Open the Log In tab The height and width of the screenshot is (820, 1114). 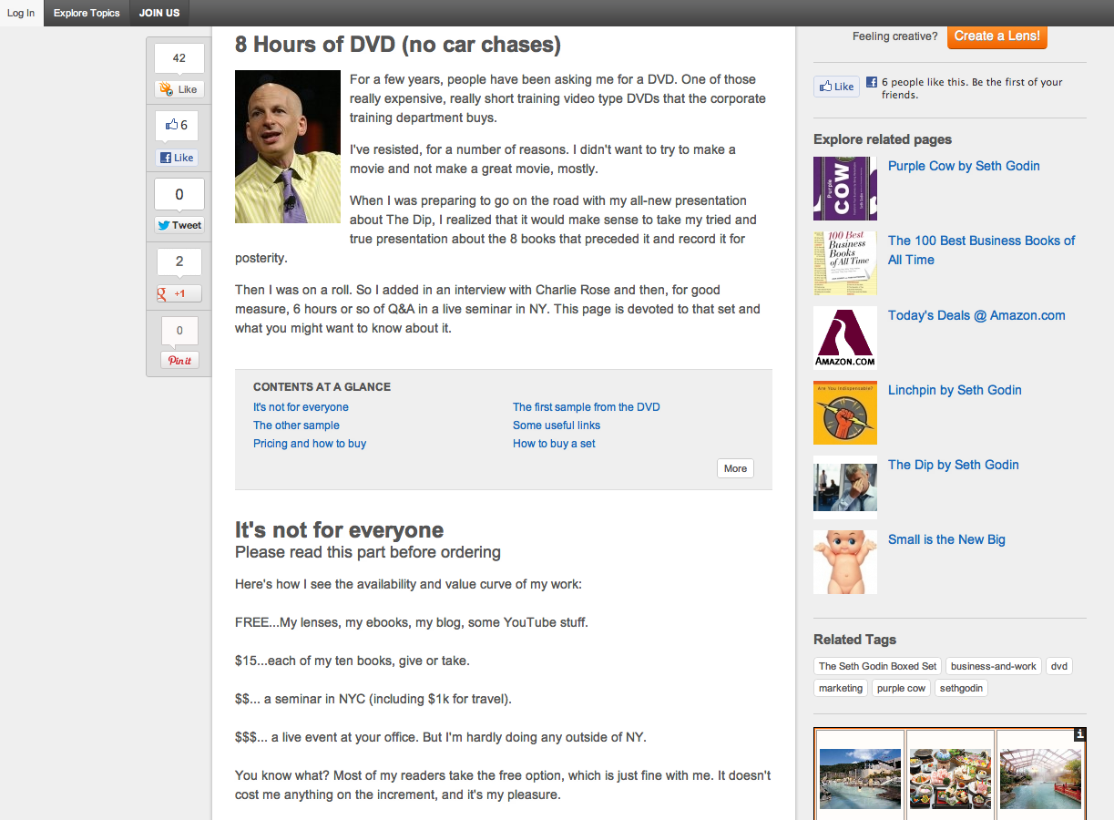tap(21, 13)
